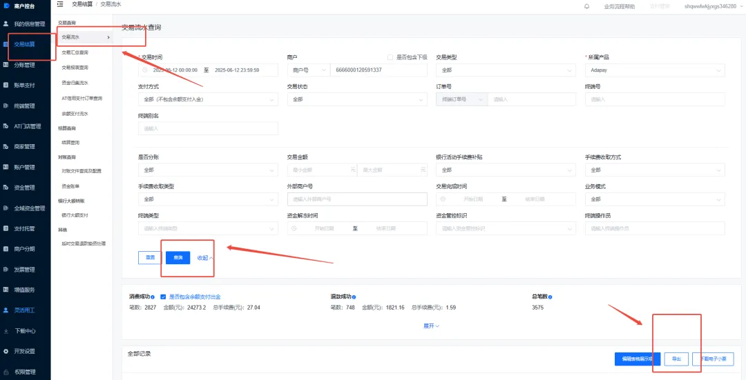Collapse filters via 收起 link
The image size is (746, 380).
[205, 257]
